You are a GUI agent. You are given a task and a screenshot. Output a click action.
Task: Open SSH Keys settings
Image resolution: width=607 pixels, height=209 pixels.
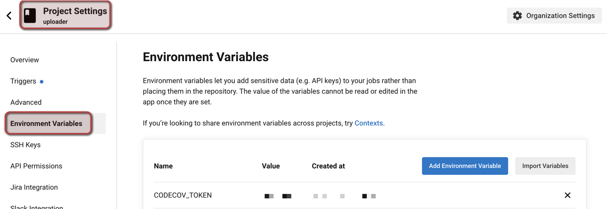(x=25, y=145)
